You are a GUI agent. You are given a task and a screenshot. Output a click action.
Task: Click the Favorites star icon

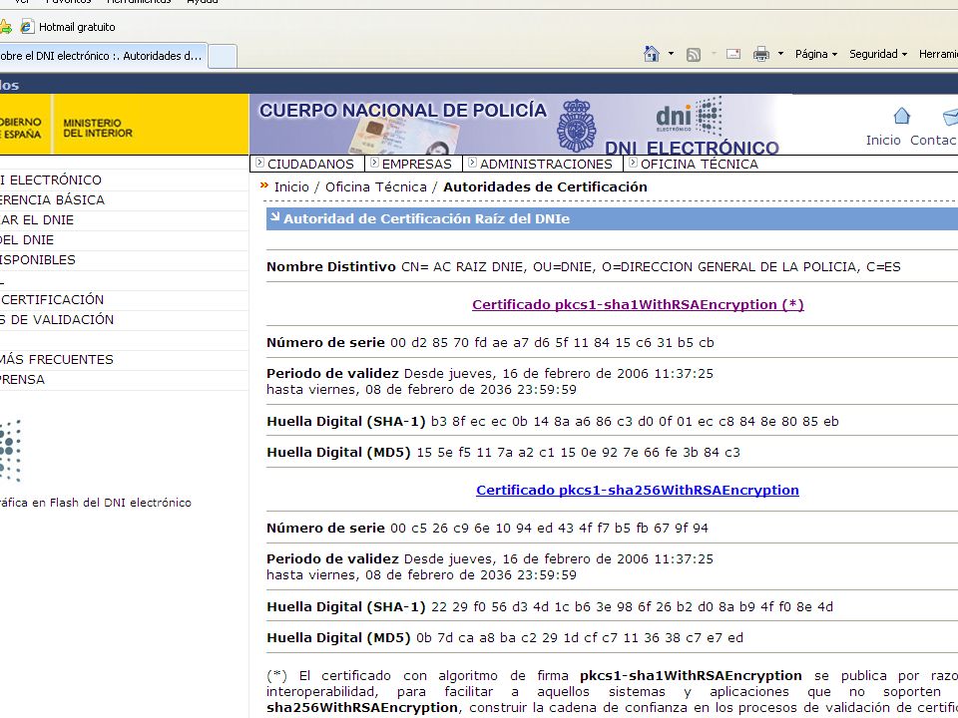click(x=6, y=27)
